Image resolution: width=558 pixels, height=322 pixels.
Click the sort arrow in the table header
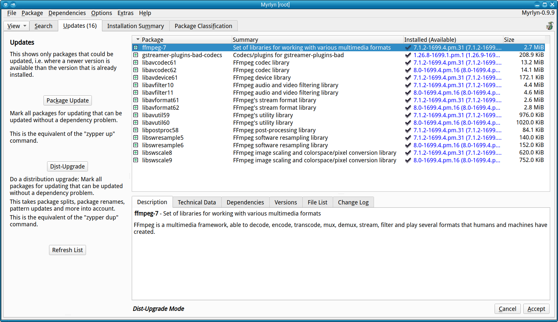[138, 40]
